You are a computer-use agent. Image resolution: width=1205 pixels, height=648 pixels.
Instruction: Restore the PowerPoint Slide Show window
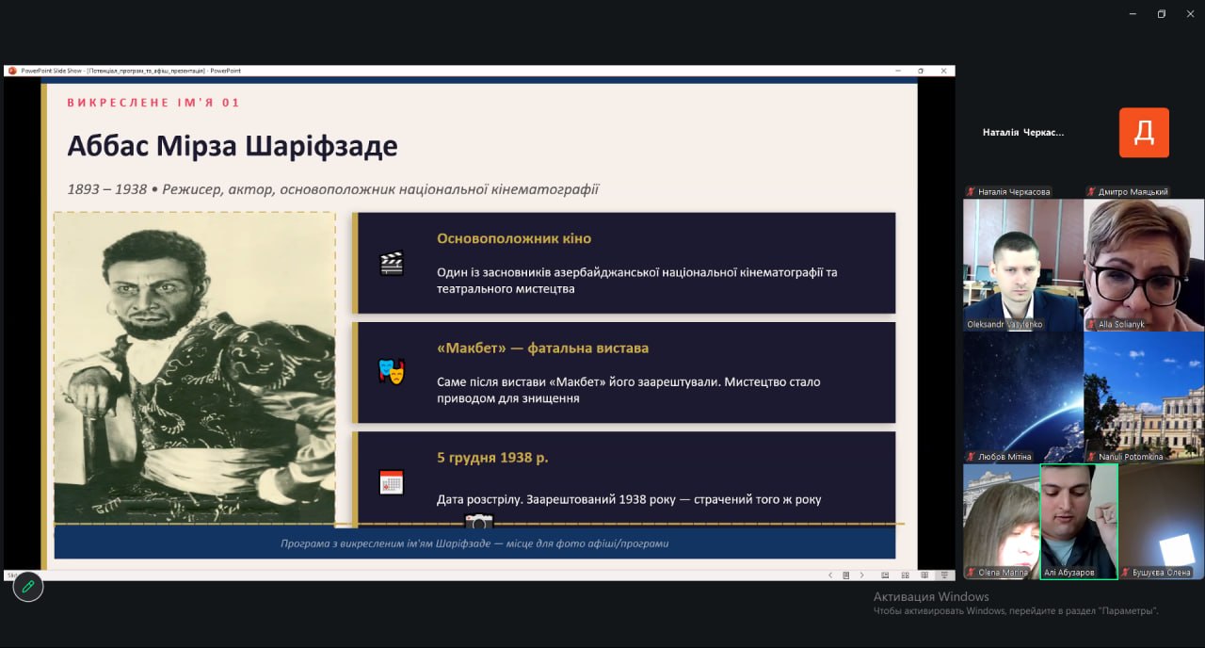(x=920, y=71)
